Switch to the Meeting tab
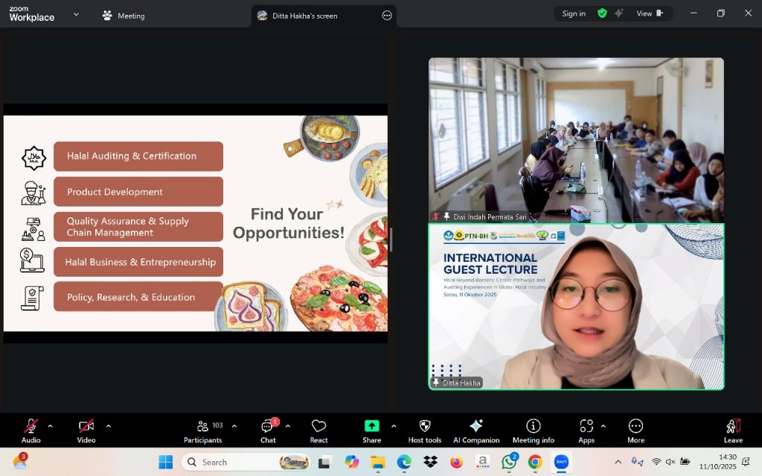The height and width of the screenshot is (476, 762). coord(124,16)
